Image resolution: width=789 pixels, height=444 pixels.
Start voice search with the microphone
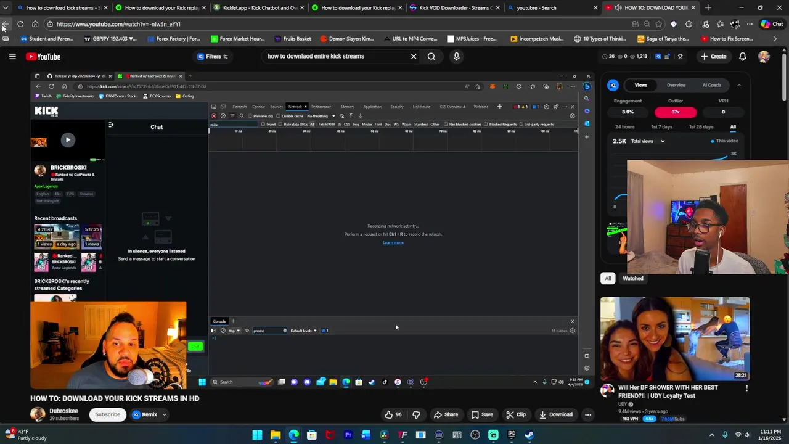(x=456, y=57)
